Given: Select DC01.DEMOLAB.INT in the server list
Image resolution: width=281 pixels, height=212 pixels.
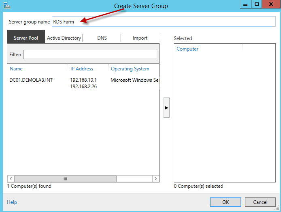Looking at the screenshot, I should pos(31,80).
